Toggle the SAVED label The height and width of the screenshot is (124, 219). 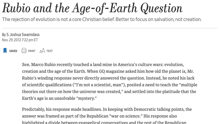[x=13, y=51]
